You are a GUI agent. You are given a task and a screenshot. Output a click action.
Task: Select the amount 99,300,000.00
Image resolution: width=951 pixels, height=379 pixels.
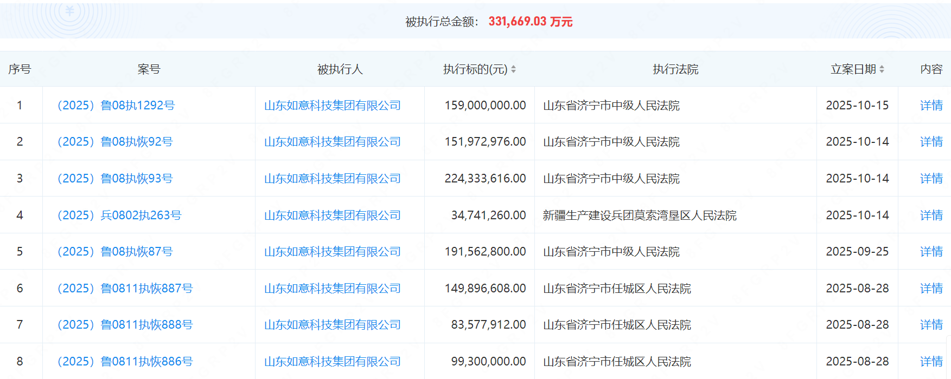click(x=489, y=361)
